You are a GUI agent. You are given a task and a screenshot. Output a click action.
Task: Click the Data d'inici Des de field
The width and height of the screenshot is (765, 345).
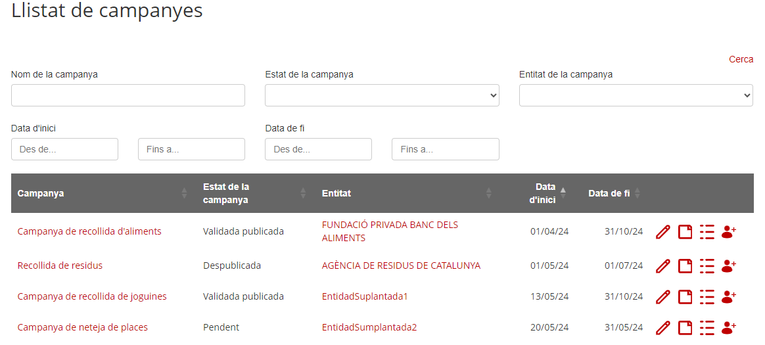(x=64, y=149)
